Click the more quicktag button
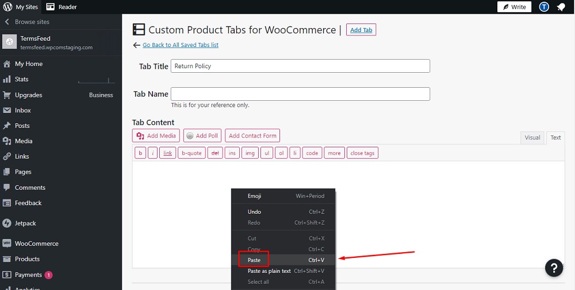This screenshot has width=575, height=290. coord(335,153)
